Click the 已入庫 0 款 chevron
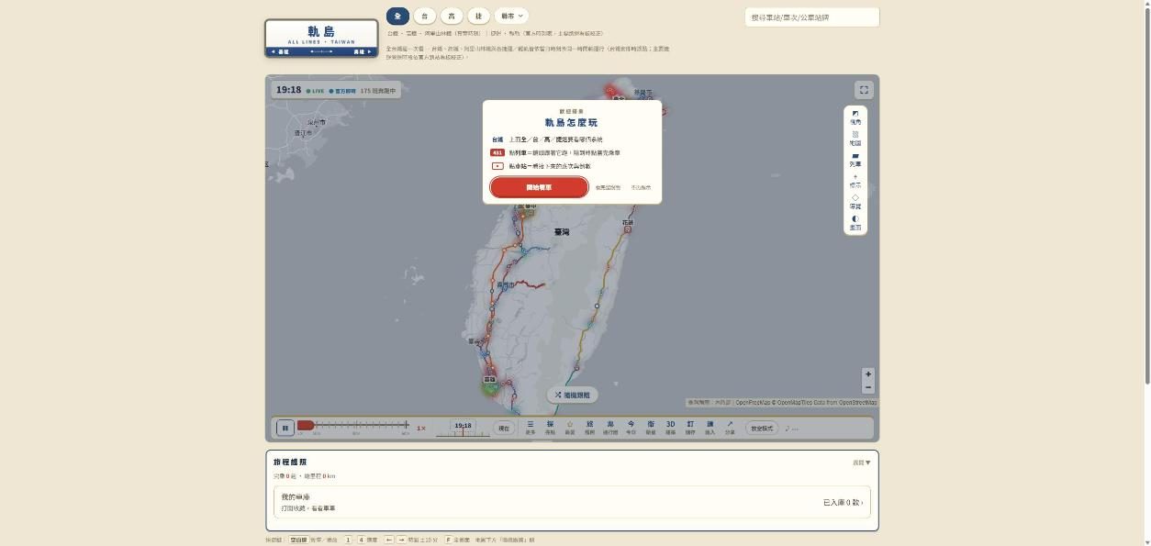 tap(844, 503)
